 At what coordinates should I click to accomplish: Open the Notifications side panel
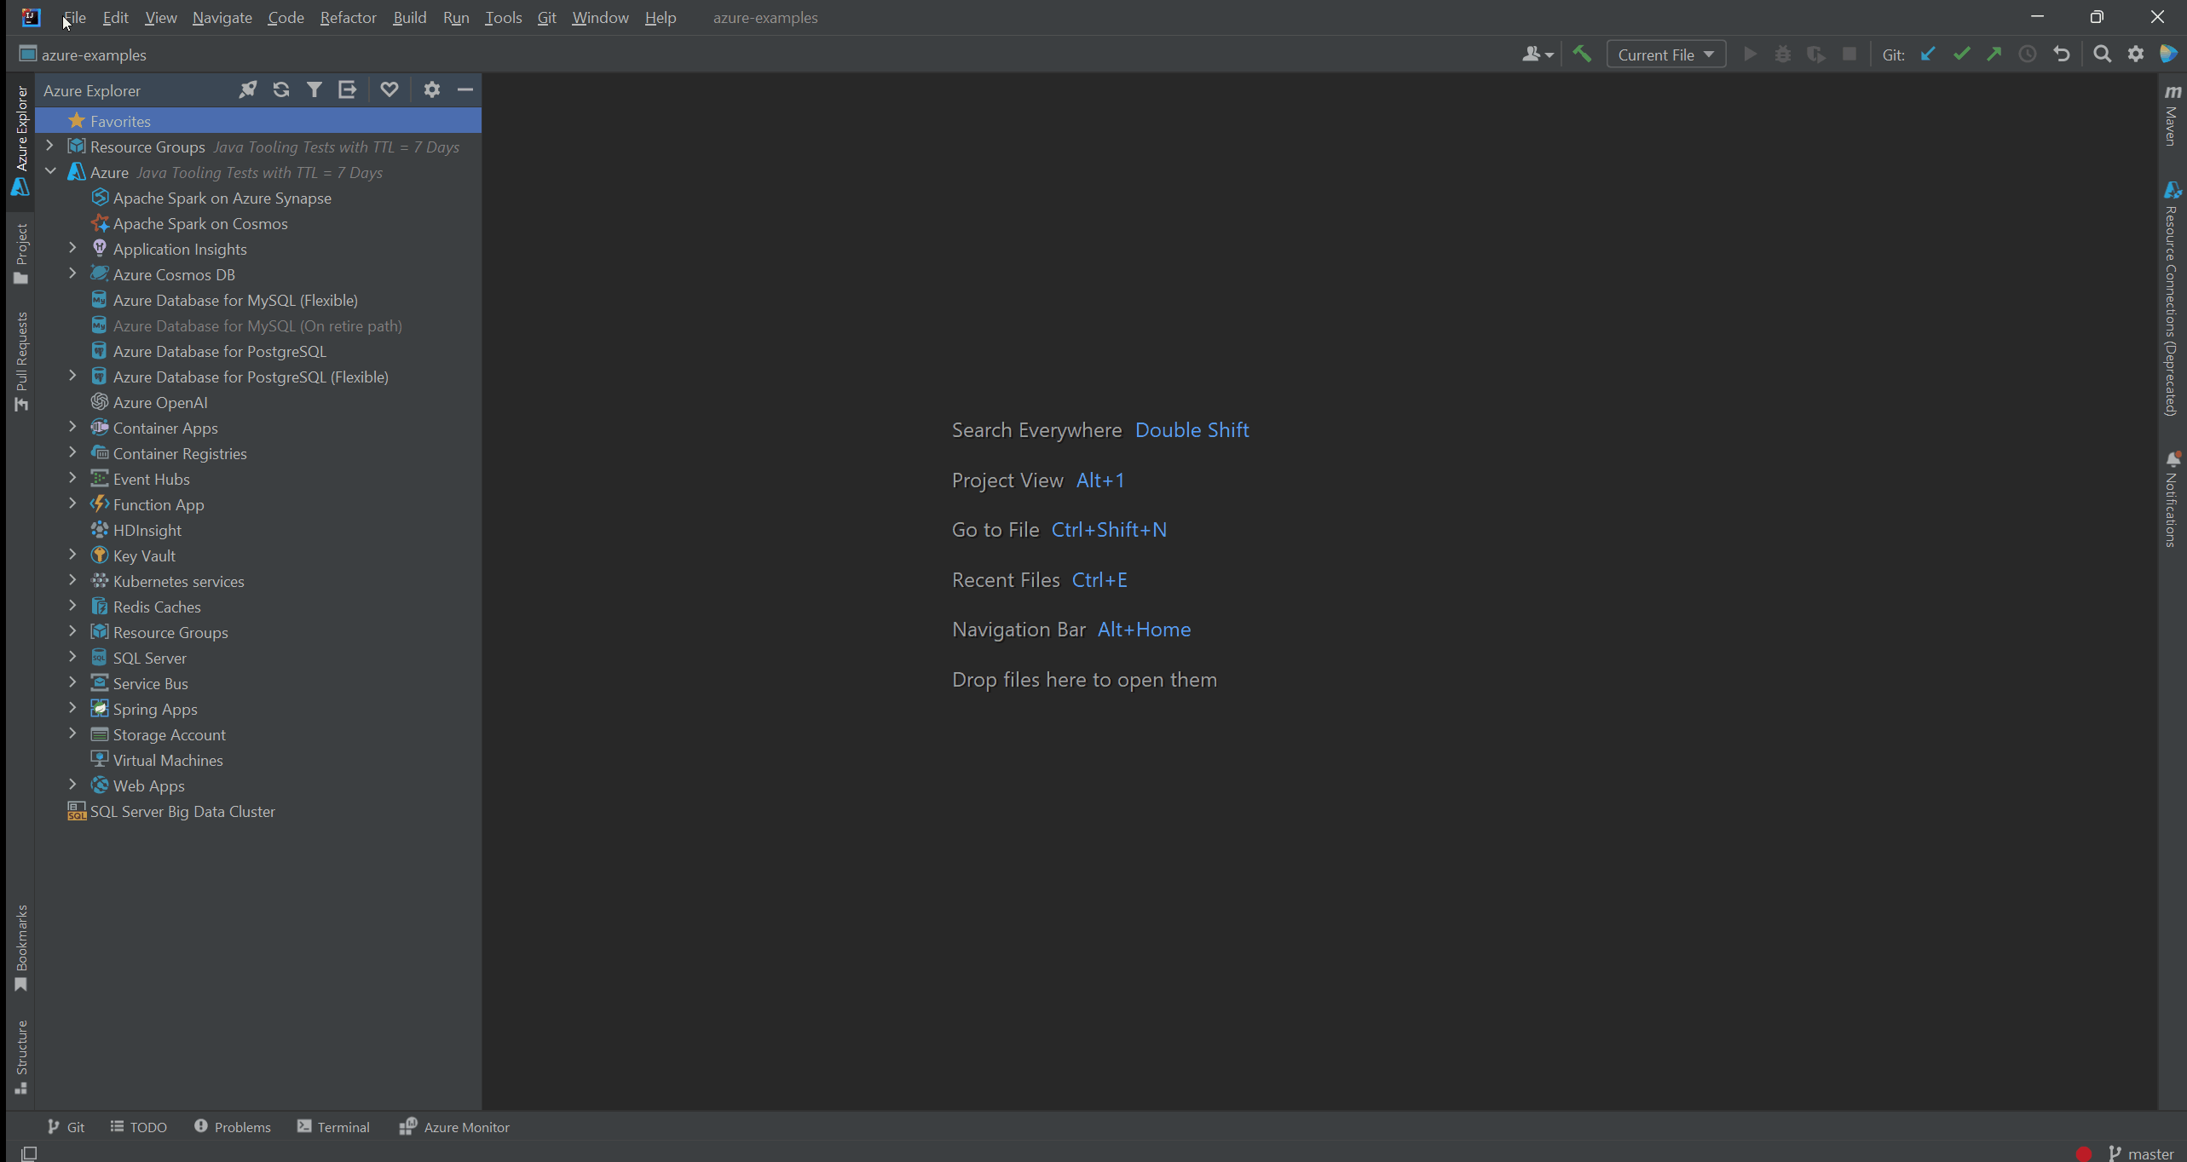point(2172,499)
